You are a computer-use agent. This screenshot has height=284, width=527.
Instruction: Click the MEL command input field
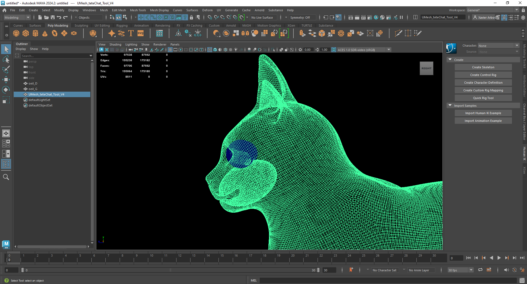(388, 280)
